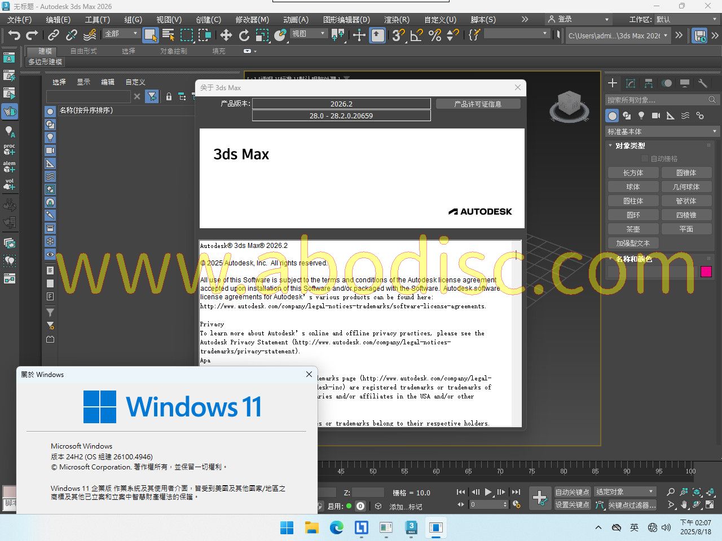Open the Motion panel tab icon

coord(667,83)
